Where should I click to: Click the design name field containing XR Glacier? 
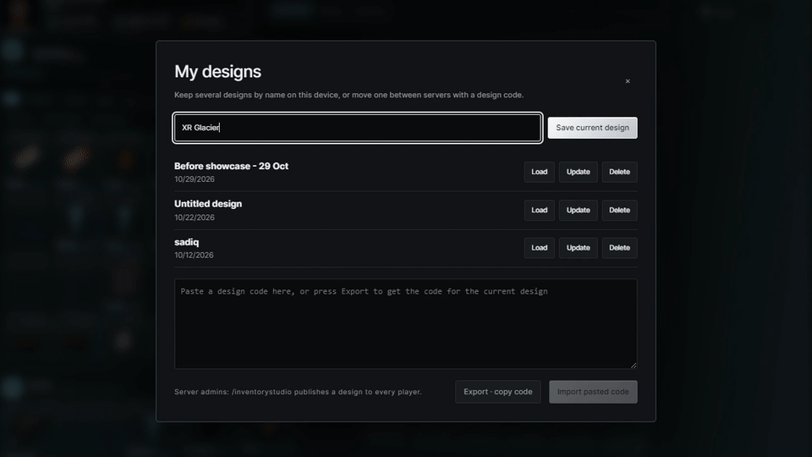(x=358, y=128)
